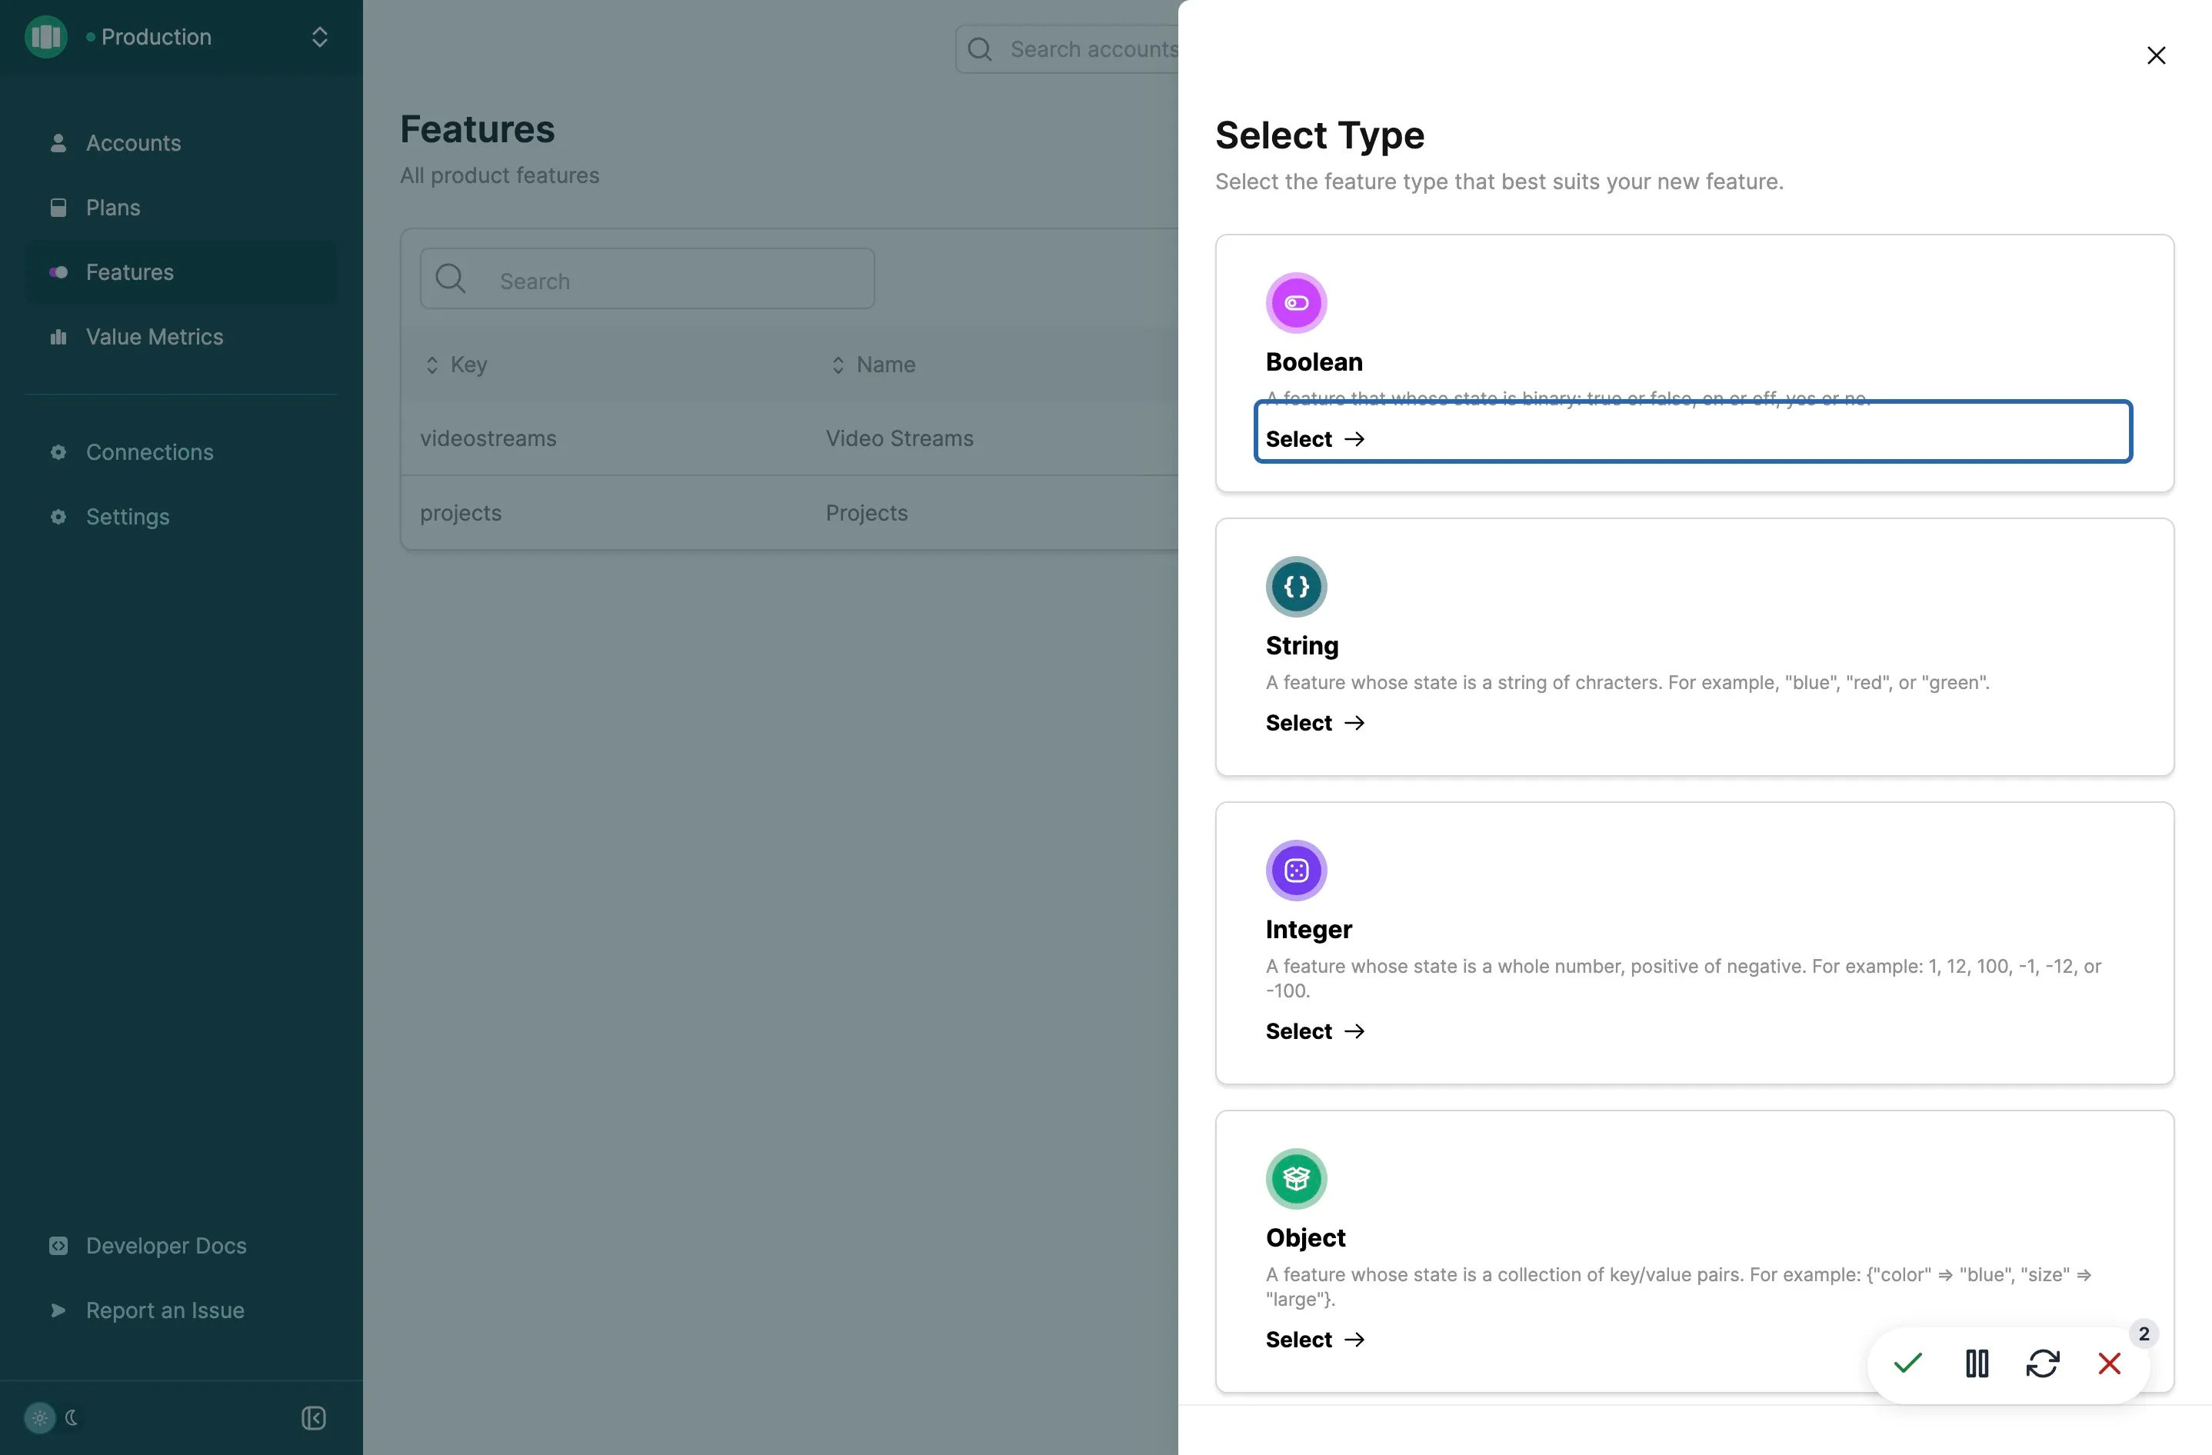Click the refresh icon in floating toolbar
2212x1455 pixels.
click(2043, 1364)
